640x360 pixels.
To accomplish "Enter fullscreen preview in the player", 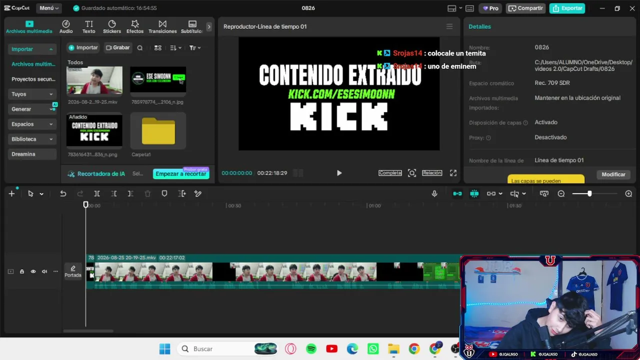I will point(453,173).
